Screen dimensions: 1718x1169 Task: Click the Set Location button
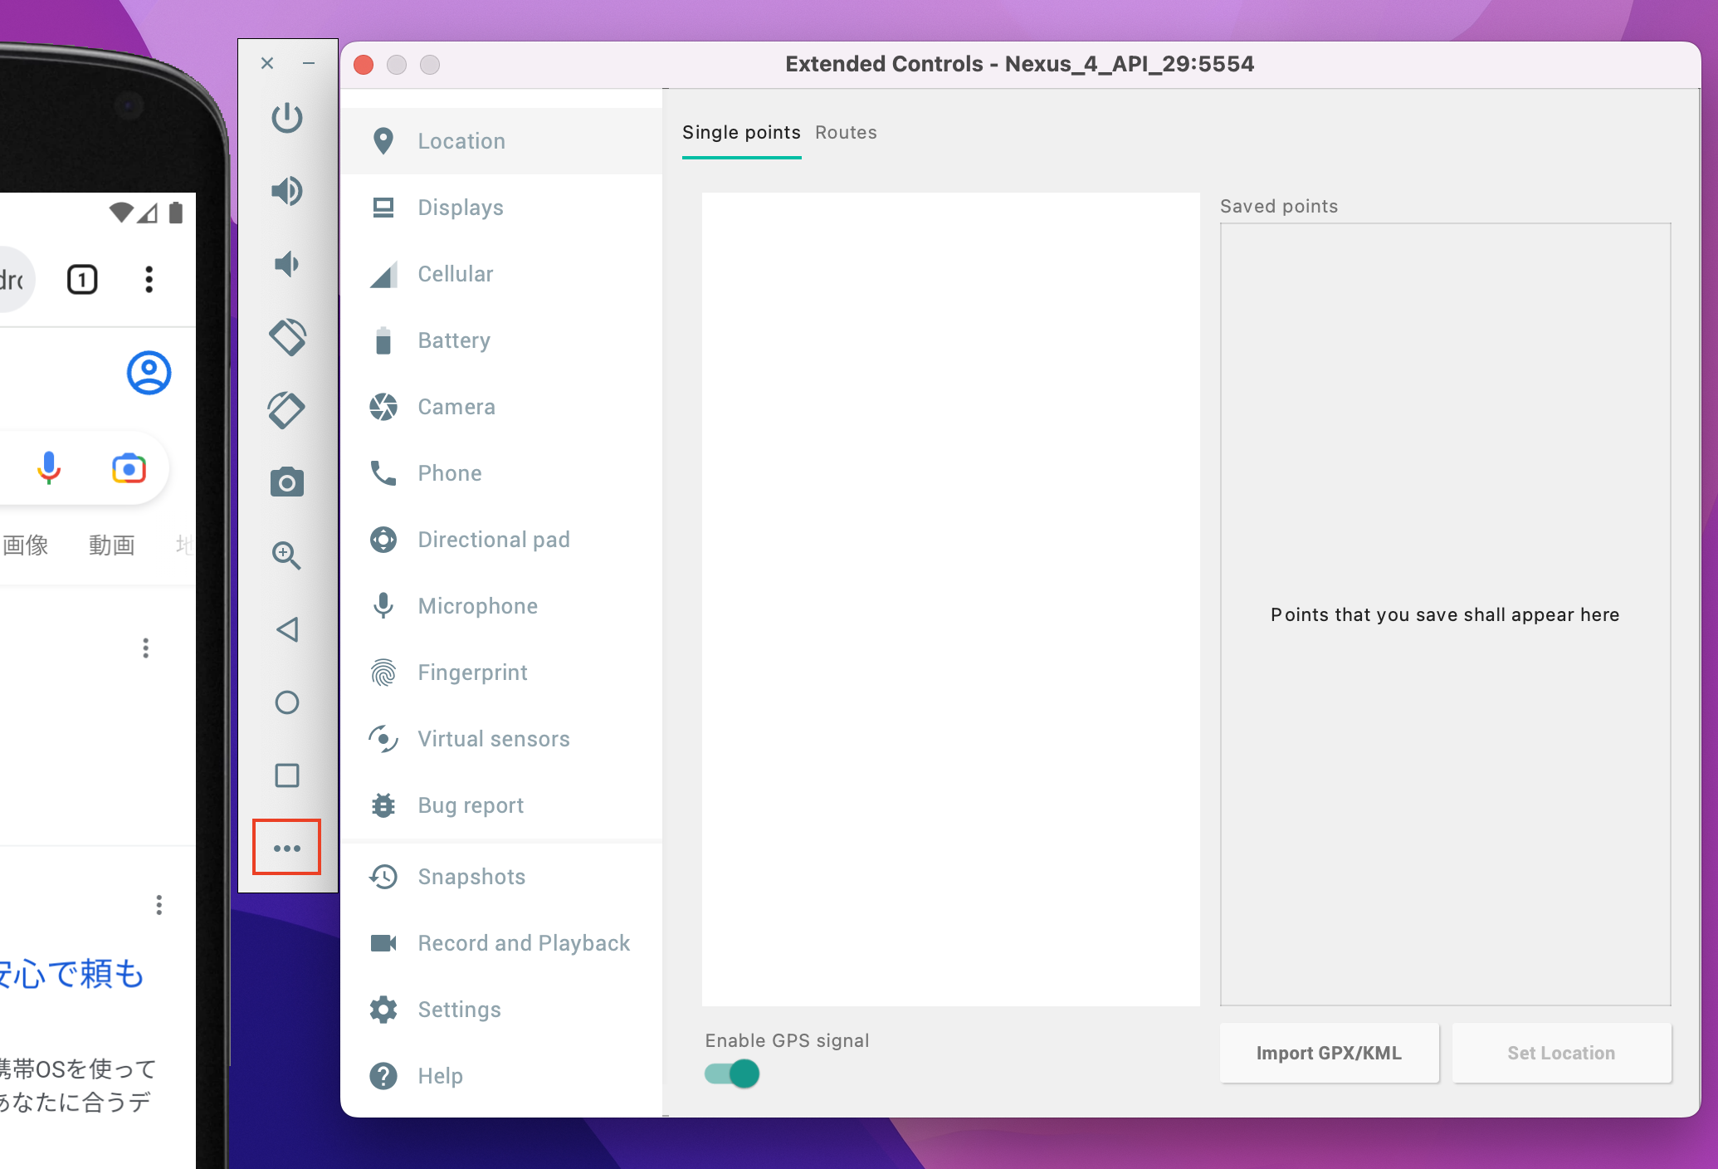pyautogui.click(x=1560, y=1053)
